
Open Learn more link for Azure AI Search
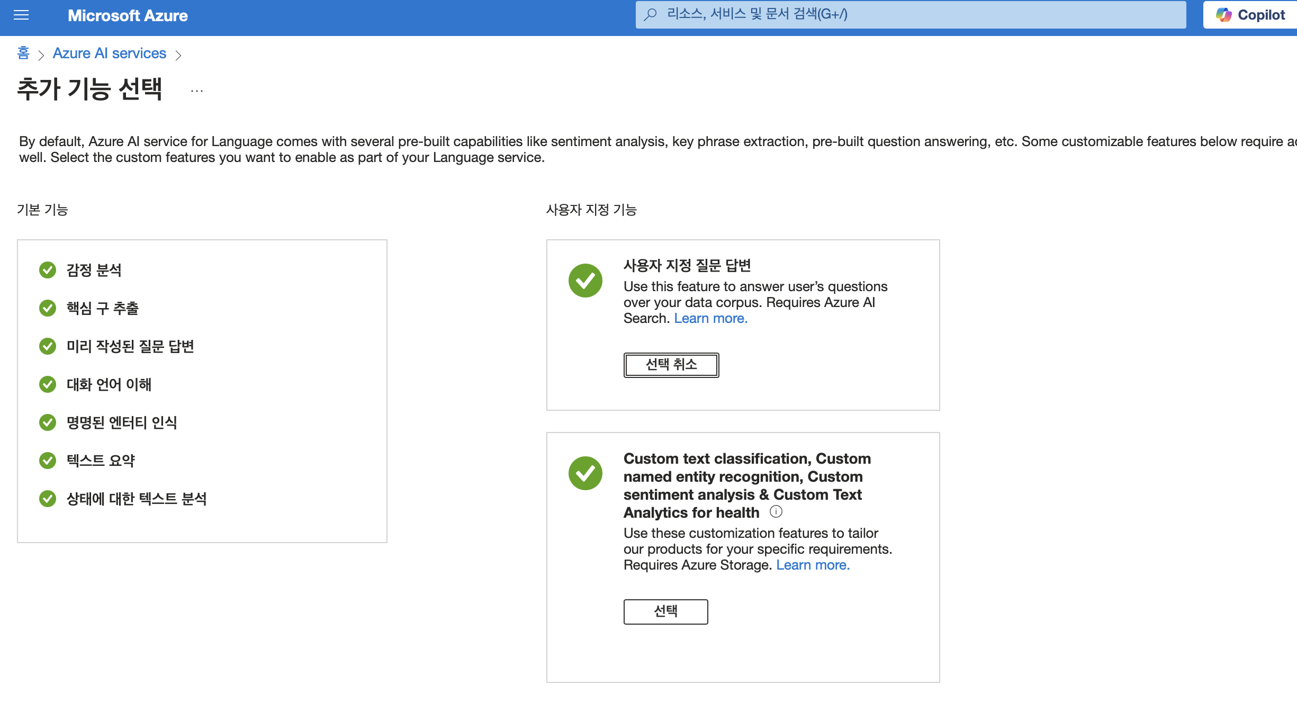[x=710, y=318]
